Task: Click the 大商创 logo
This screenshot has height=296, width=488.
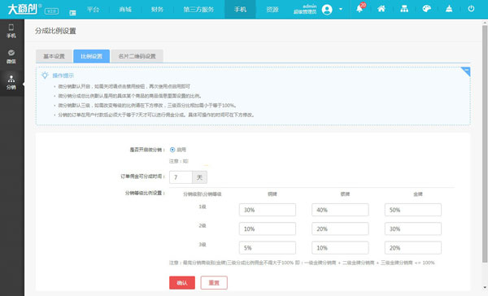Action: click(22, 9)
